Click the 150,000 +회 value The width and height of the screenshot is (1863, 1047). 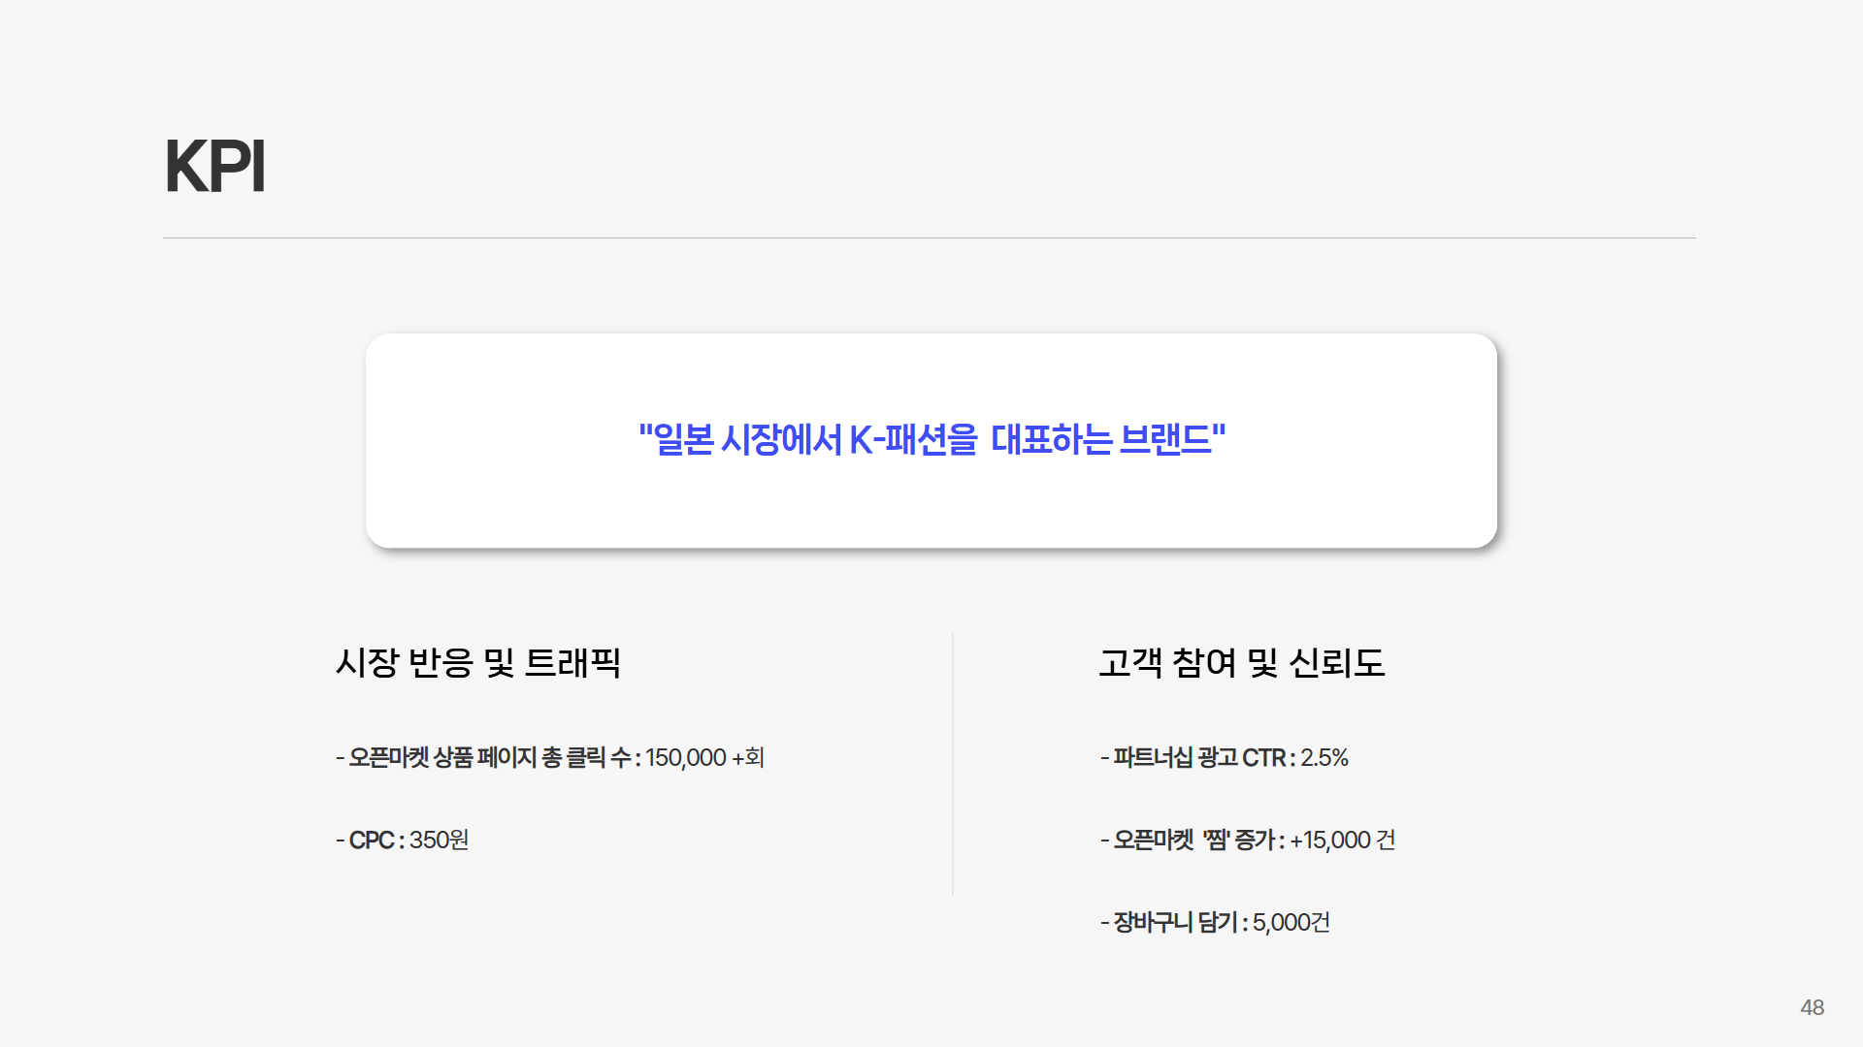tap(704, 758)
